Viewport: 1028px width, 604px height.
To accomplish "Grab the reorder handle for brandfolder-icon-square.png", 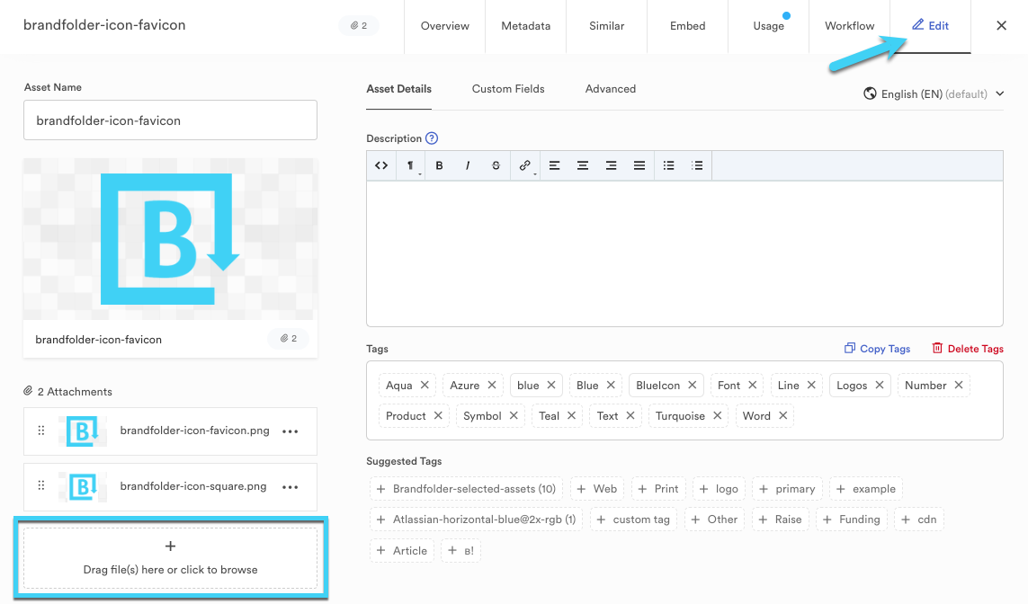I will coord(41,485).
